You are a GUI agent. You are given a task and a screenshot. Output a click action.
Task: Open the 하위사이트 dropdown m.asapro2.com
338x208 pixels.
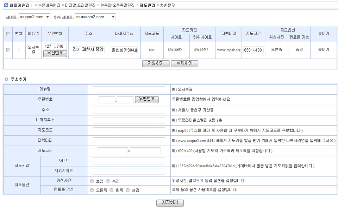pos(95,17)
